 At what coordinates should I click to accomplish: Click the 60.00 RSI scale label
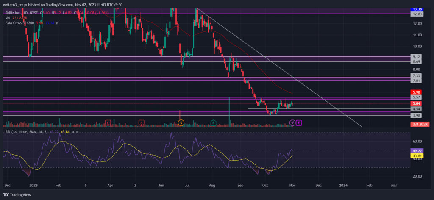point(417,142)
